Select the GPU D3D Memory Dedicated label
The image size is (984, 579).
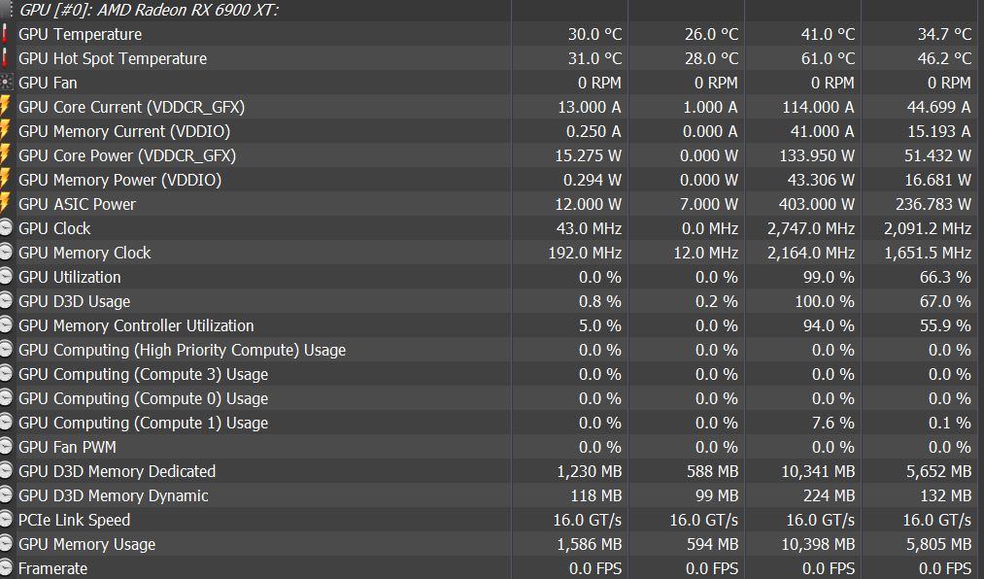[x=118, y=472]
